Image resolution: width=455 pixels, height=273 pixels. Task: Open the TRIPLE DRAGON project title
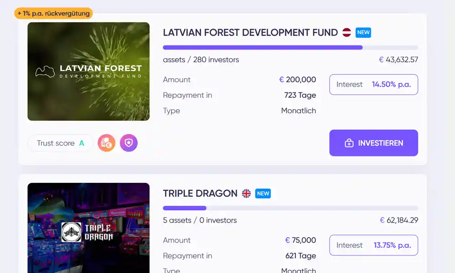tap(200, 193)
